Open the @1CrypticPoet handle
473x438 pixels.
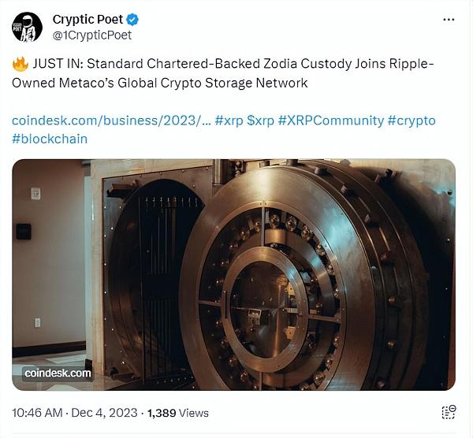tap(91, 35)
